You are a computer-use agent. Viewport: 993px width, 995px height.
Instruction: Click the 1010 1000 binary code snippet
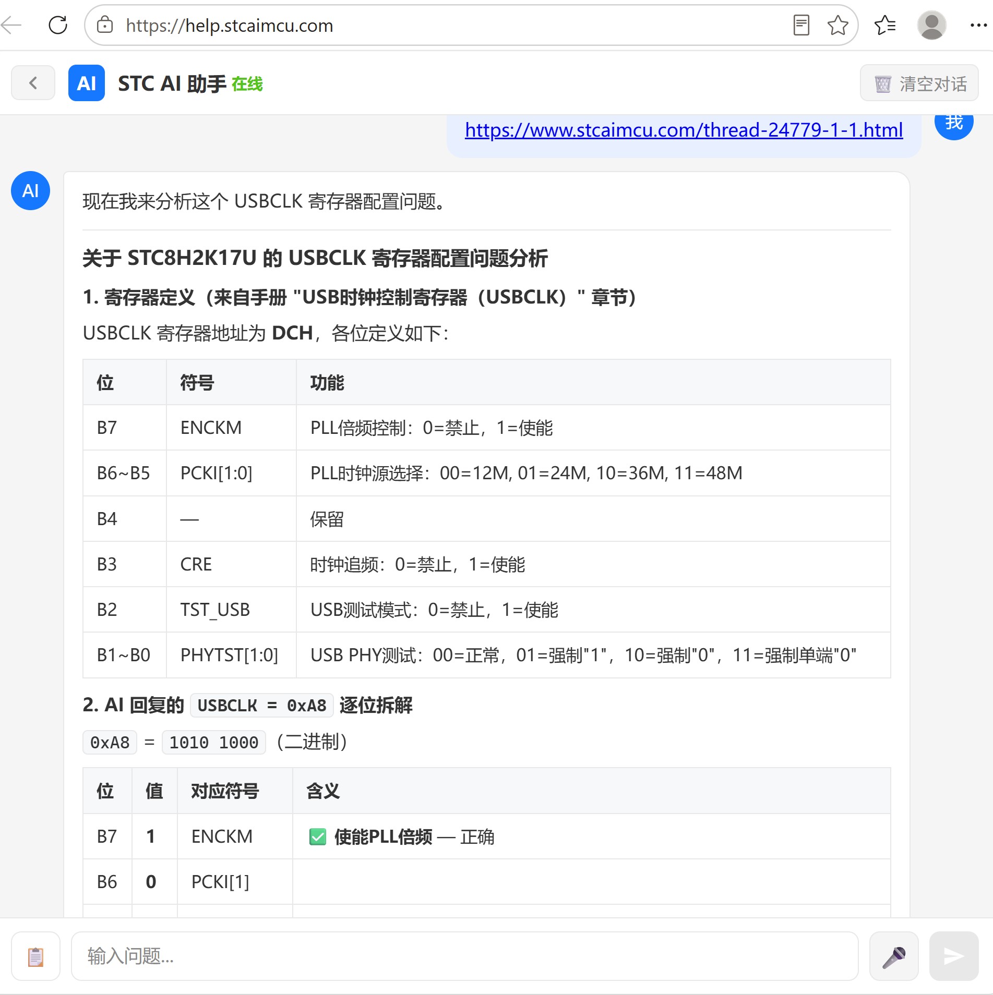[214, 743]
